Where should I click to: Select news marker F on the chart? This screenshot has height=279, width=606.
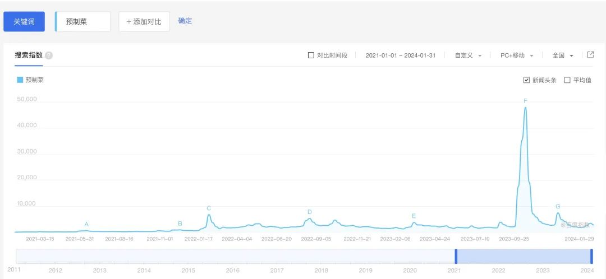click(525, 101)
